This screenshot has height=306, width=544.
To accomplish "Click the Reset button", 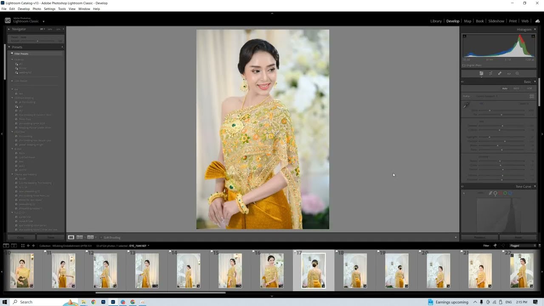I will coord(518,238).
